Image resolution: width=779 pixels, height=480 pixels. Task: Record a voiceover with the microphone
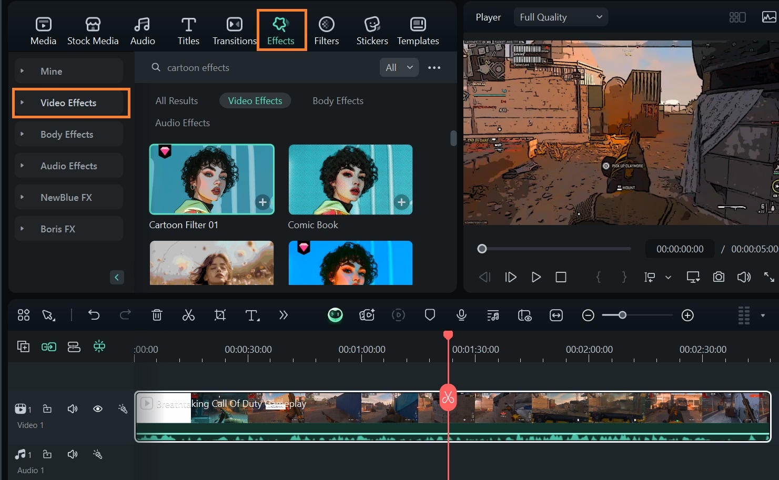(461, 315)
